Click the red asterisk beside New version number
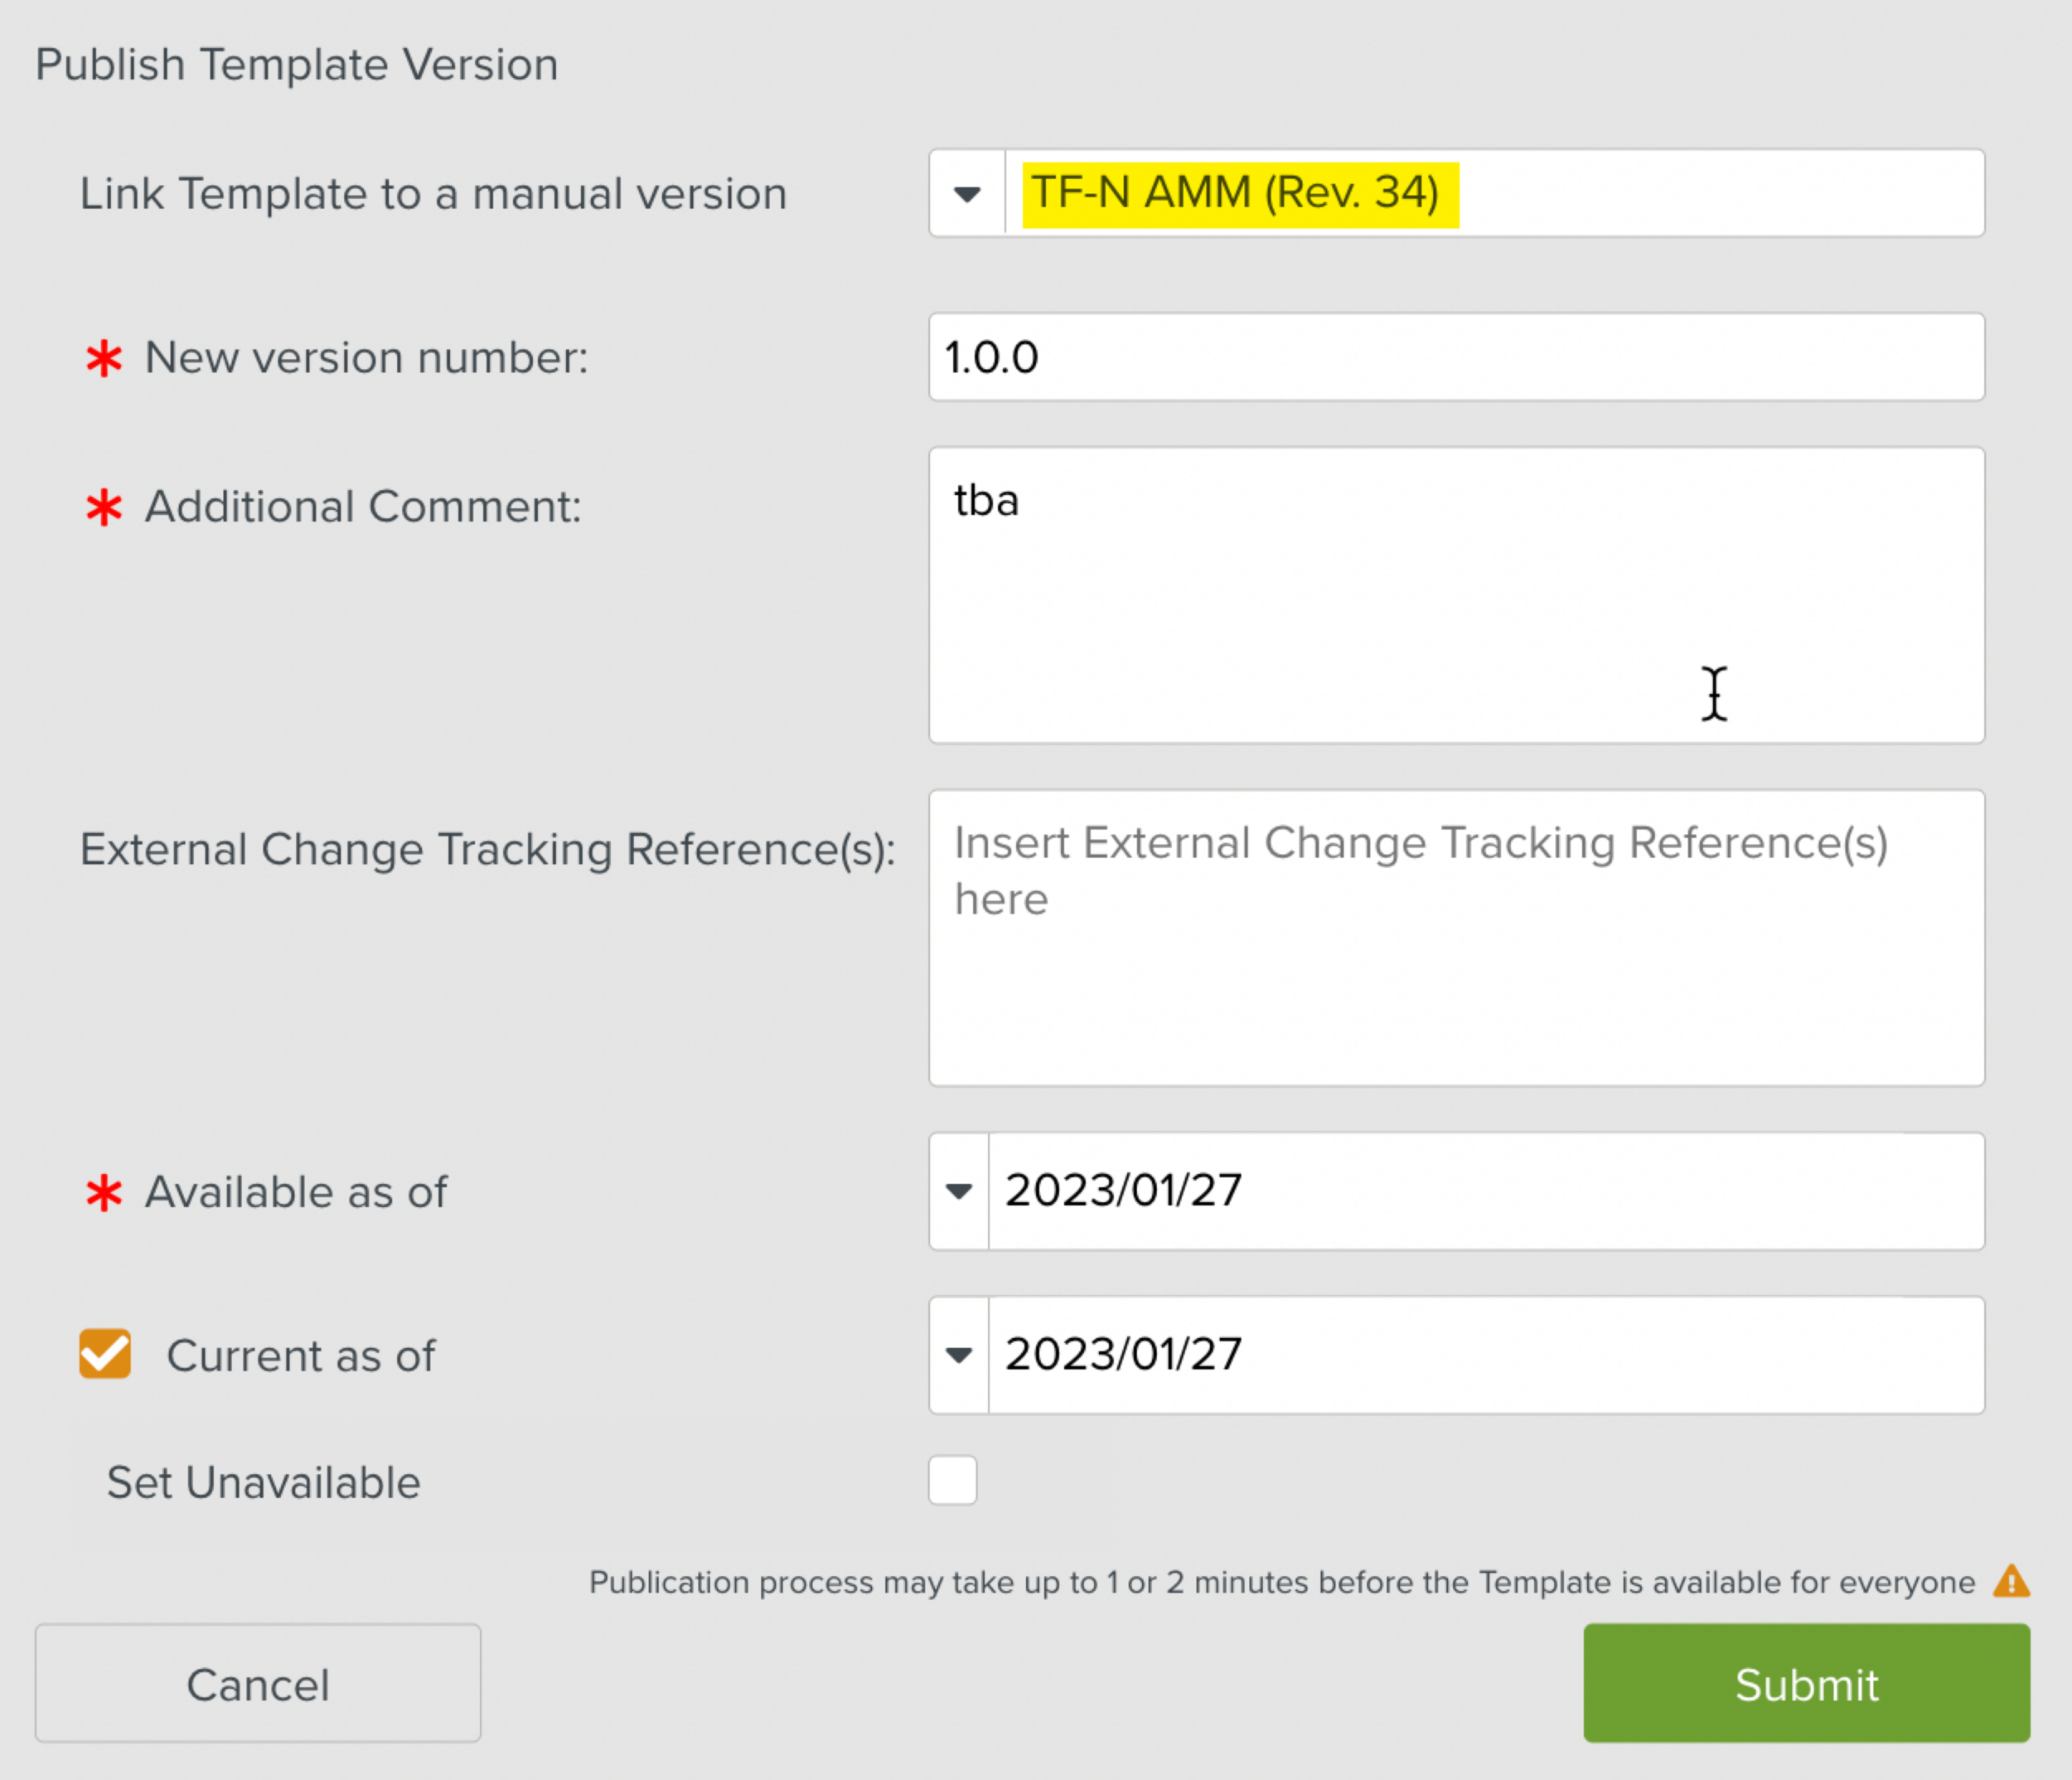The height and width of the screenshot is (1780, 2072). point(104,358)
